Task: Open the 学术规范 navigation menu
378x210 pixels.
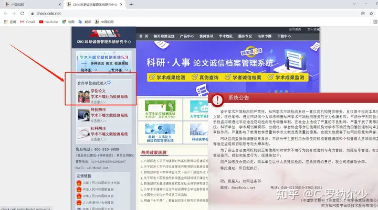Action: pos(226,36)
